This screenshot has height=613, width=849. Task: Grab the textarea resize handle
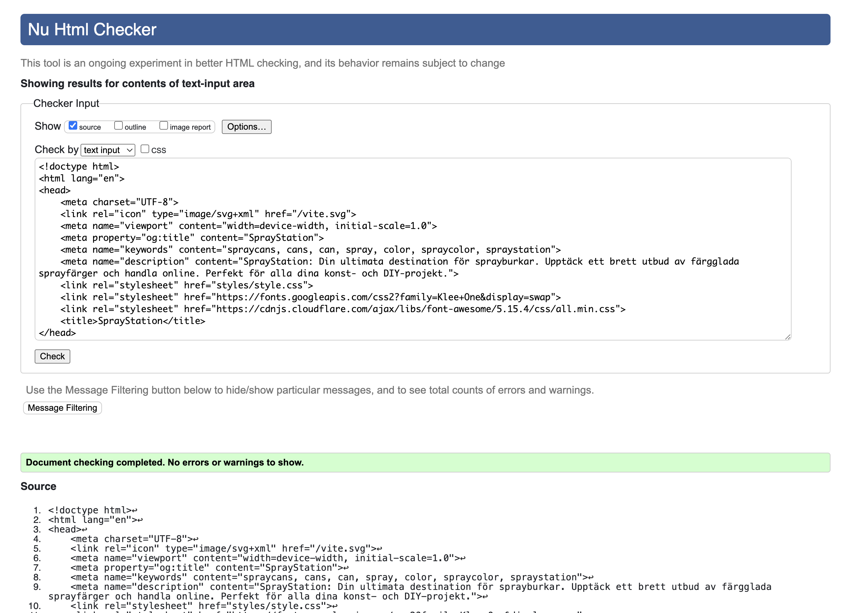[788, 337]
